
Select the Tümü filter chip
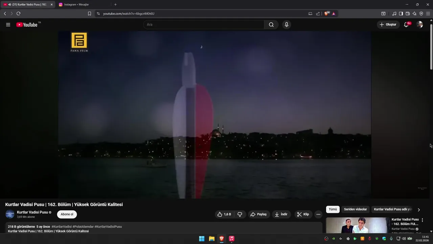click(x=333, y=209)
